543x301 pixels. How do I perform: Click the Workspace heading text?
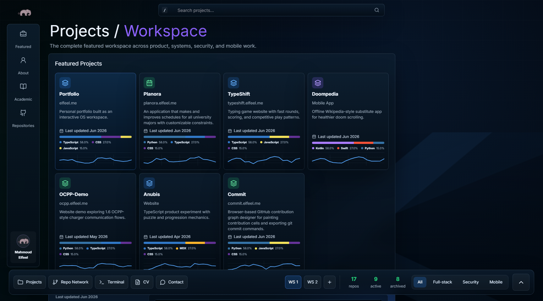coord(166,31)
